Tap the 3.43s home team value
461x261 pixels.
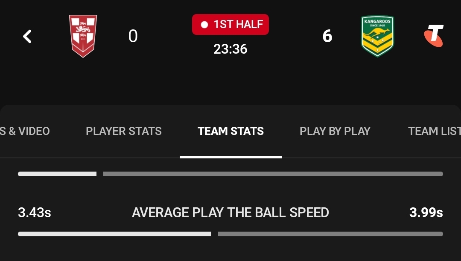point(35,212)
